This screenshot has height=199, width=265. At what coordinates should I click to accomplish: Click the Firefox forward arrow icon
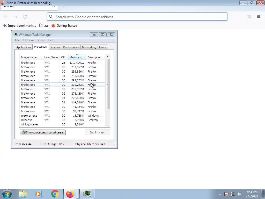click(16, 17)
